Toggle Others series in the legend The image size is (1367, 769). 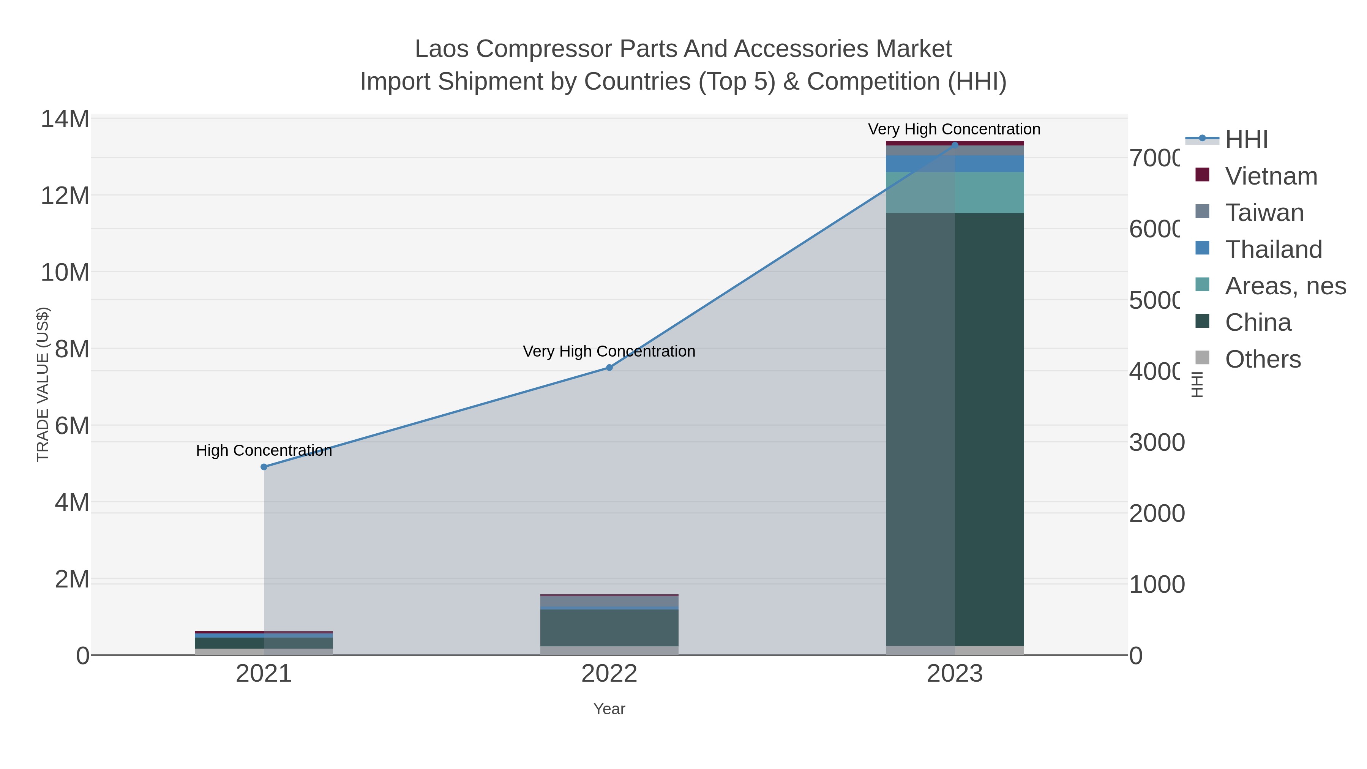tap(1248, 359)
